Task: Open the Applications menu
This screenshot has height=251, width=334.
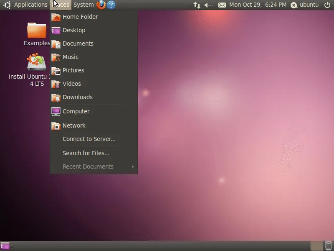Action: [30, 5]
